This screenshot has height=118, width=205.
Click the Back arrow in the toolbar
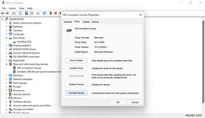click(2, 13)
